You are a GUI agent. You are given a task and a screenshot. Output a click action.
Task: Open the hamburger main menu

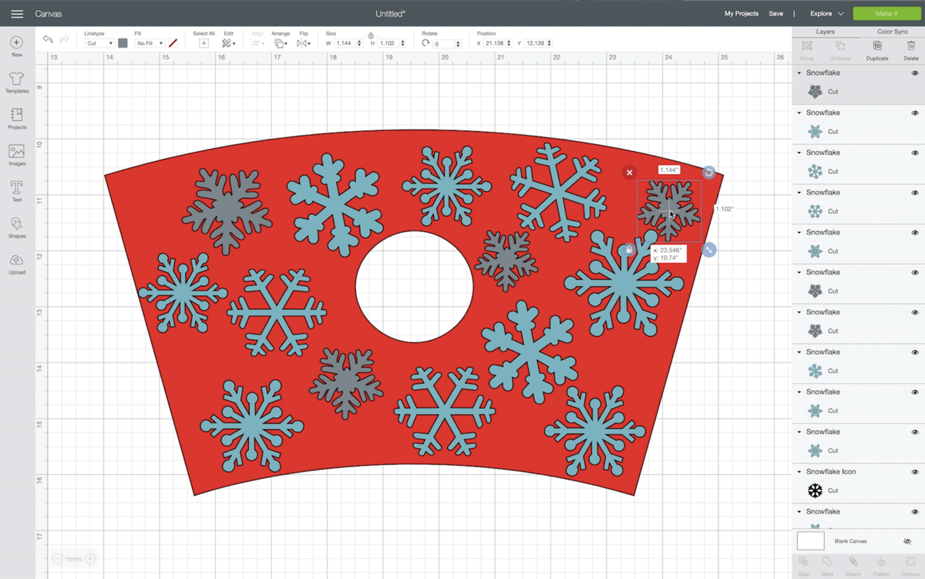pyautogui.click(x=17, y=14)
